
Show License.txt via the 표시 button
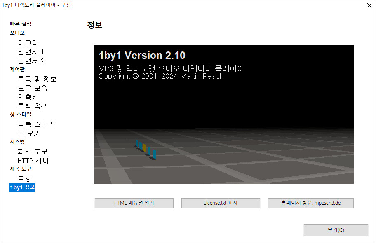(221, 203)
